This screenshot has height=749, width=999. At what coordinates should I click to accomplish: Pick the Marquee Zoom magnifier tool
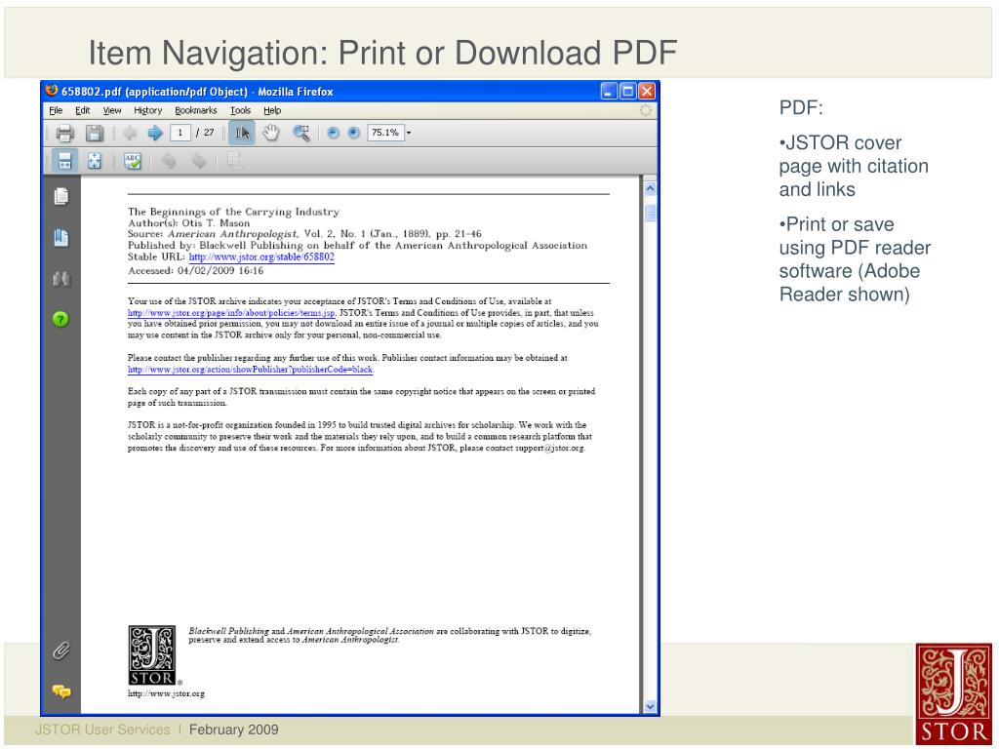[300, 133]
